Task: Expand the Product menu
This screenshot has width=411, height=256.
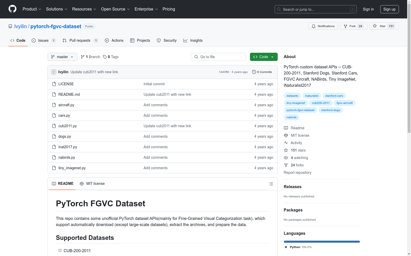Action: pos(32,9)
